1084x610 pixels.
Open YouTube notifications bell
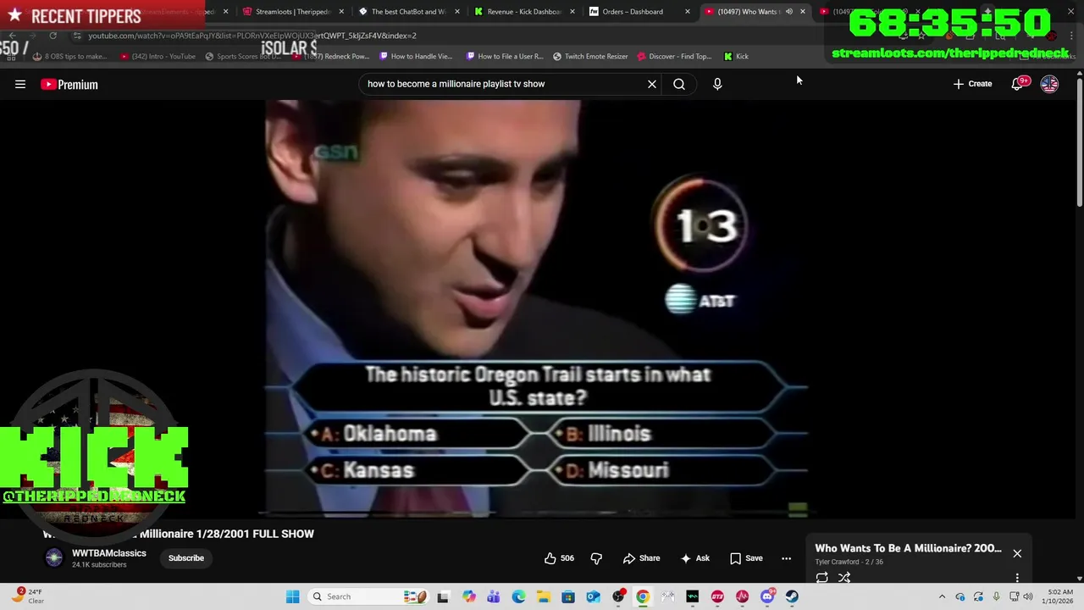click(x=1018, y=84)
